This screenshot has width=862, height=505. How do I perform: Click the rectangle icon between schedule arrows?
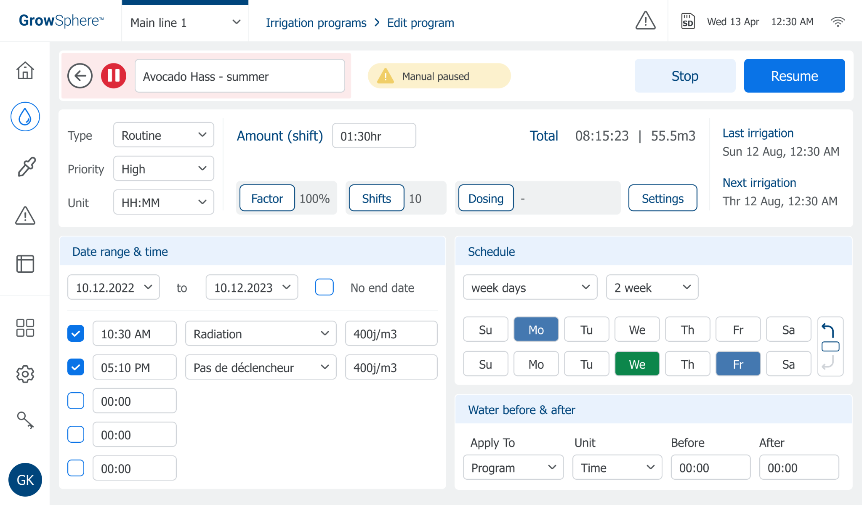[x=830, y=346]
